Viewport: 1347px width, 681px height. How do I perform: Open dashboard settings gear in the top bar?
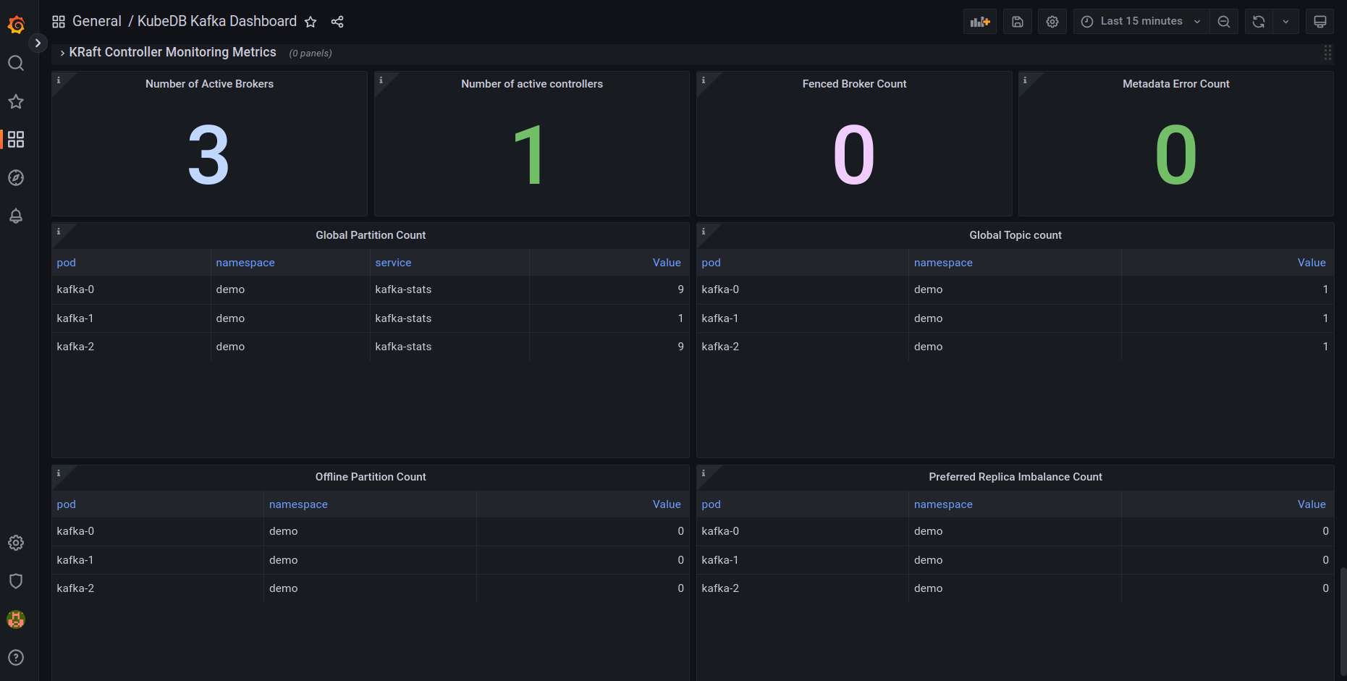pos(1052,22)
